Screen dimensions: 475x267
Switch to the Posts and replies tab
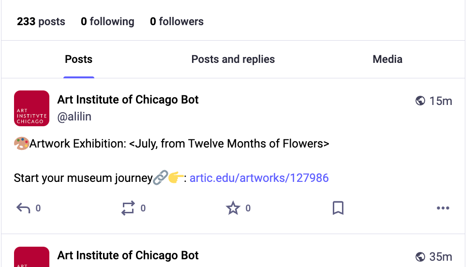tap(233, 59)
